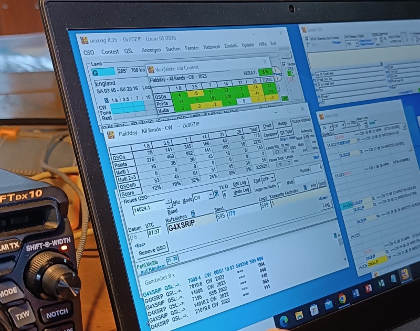Open the Netzwerk menu
The image size is (420, 331).
212,47
